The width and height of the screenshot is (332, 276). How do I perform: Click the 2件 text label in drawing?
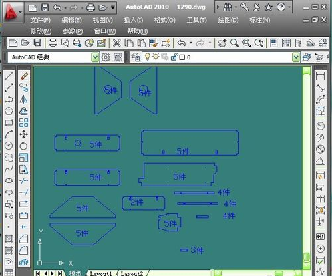137,202
